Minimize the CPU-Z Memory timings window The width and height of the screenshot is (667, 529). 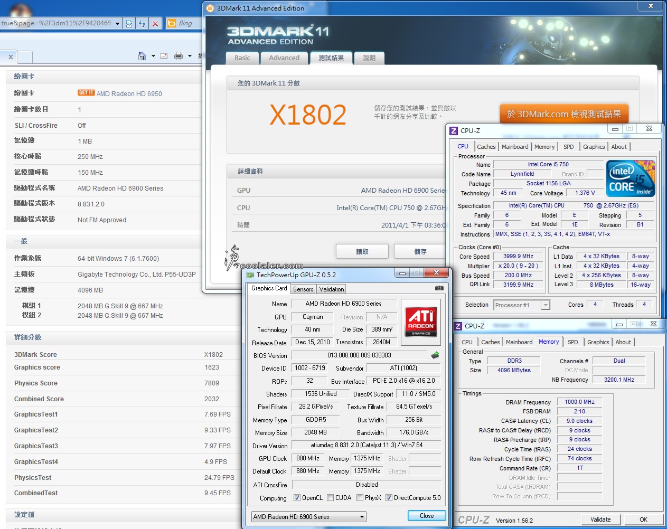619,324
